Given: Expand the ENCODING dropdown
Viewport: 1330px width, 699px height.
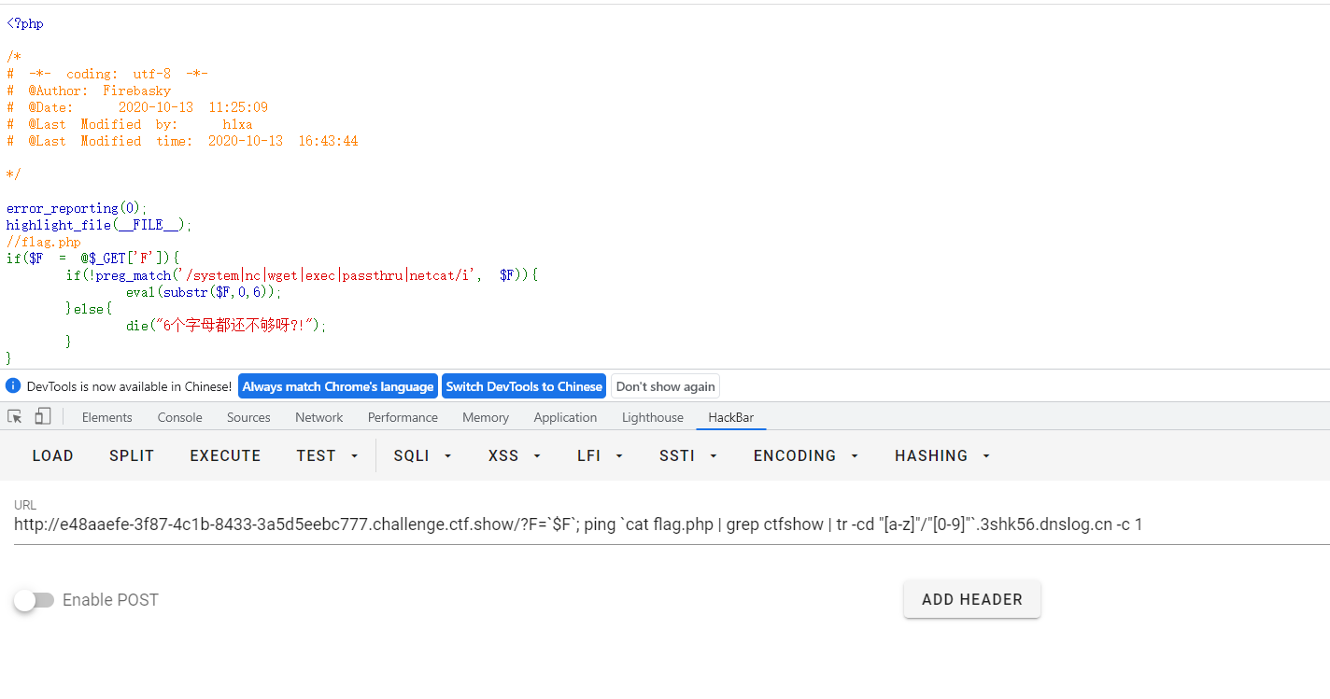Looking at the screenshot, I should click(806, 455).
